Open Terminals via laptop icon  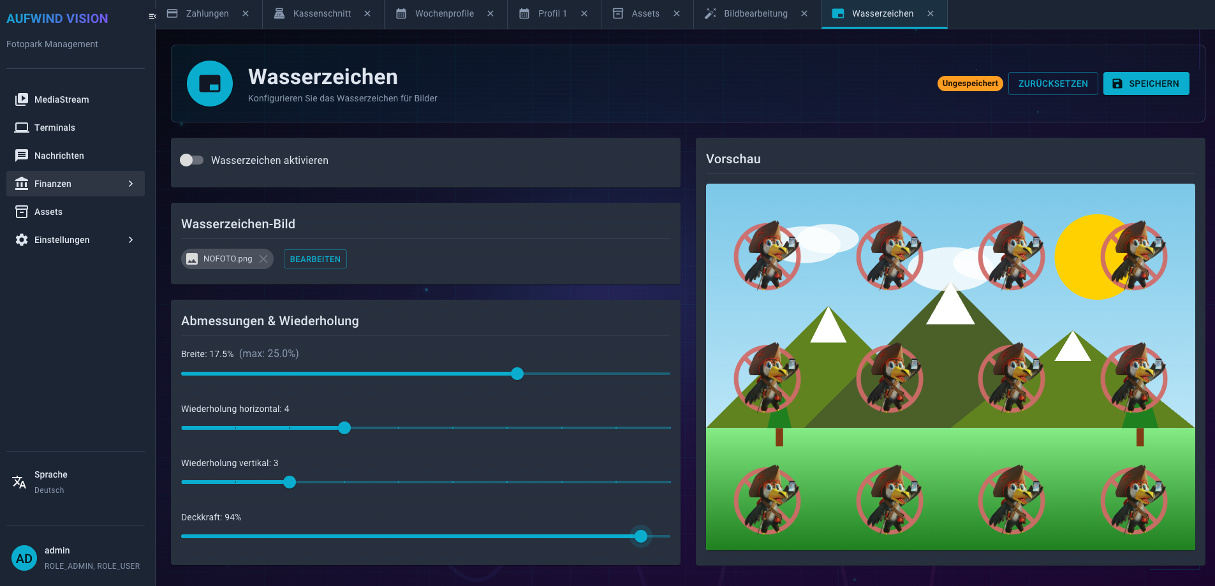coord(22,128)
